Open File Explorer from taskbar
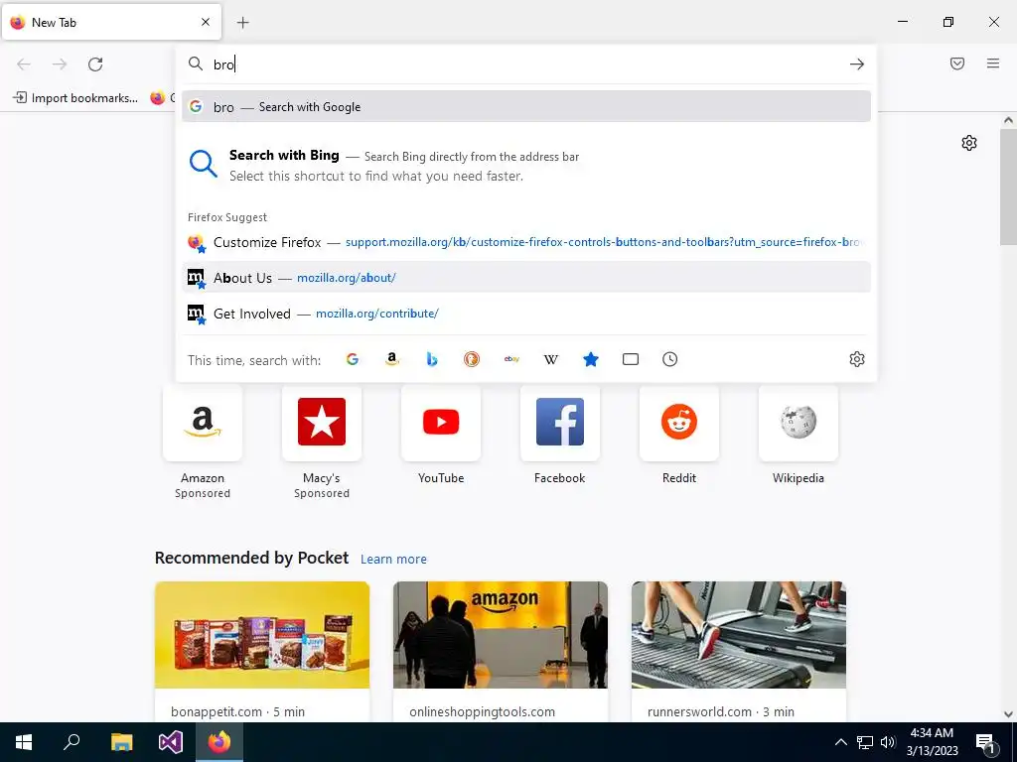1017x762 pixels. pyautogui.click(x=121, y=742)
